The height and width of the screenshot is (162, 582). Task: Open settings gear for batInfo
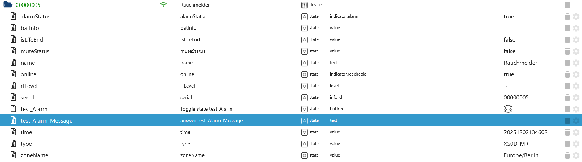click(576, 28)
